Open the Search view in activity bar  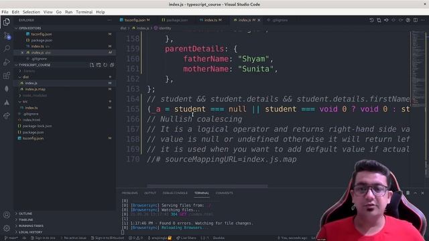click(7, 49)
